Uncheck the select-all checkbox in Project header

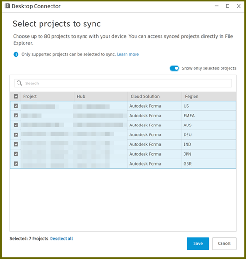click(16, 96)
